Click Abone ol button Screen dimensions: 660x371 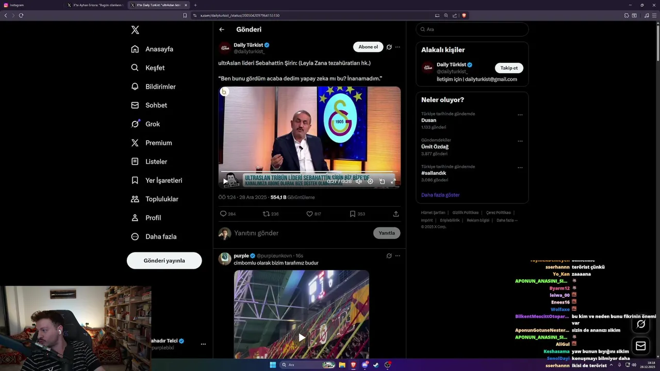(368, 47)
